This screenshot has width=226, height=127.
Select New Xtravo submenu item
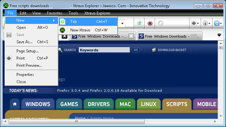click(88, 30)
